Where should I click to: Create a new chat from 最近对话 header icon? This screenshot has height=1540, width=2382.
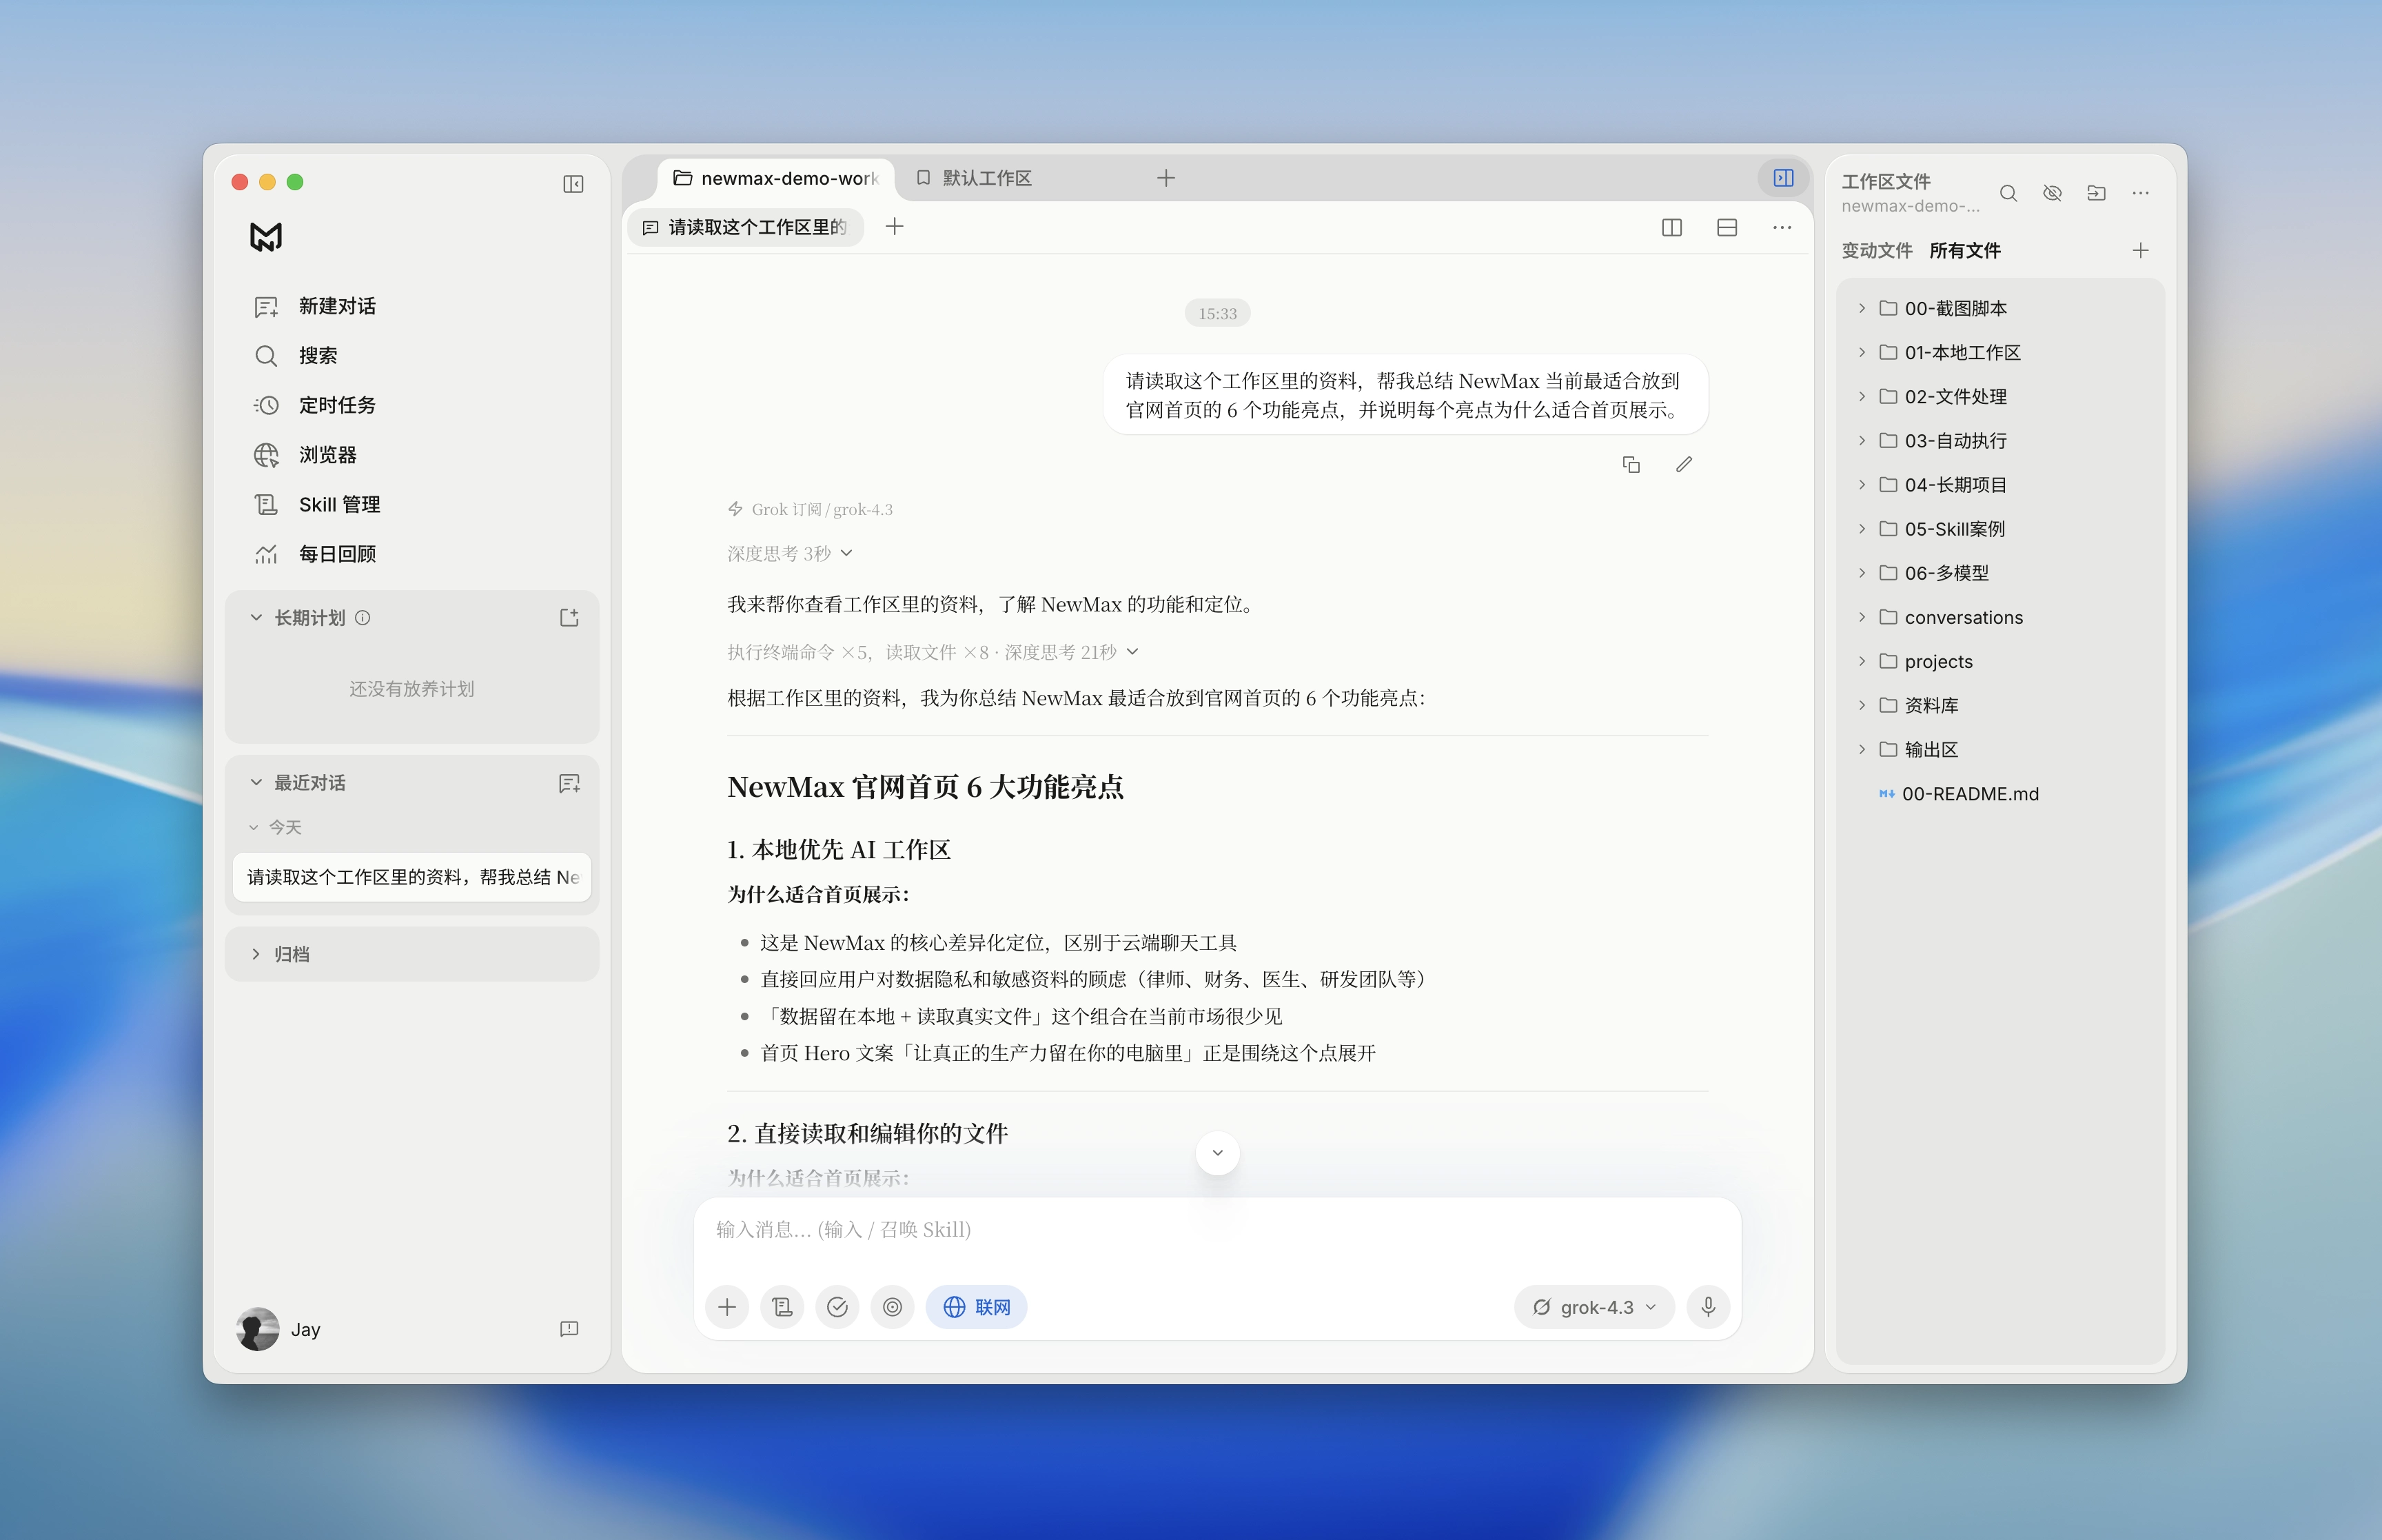[569, 783]
